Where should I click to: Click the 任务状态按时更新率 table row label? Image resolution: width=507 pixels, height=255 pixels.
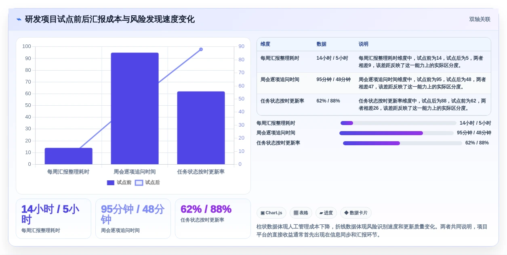coord(282,101)
